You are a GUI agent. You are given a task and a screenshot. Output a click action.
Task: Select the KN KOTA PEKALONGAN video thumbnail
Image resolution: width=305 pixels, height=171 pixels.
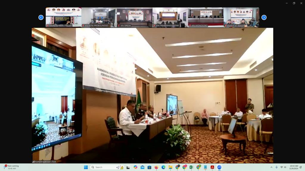coord(63,17)
